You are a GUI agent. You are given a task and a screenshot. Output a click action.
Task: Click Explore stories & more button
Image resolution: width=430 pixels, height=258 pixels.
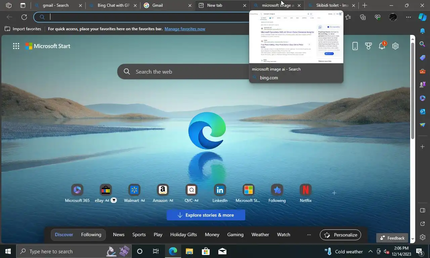(206, 215)
